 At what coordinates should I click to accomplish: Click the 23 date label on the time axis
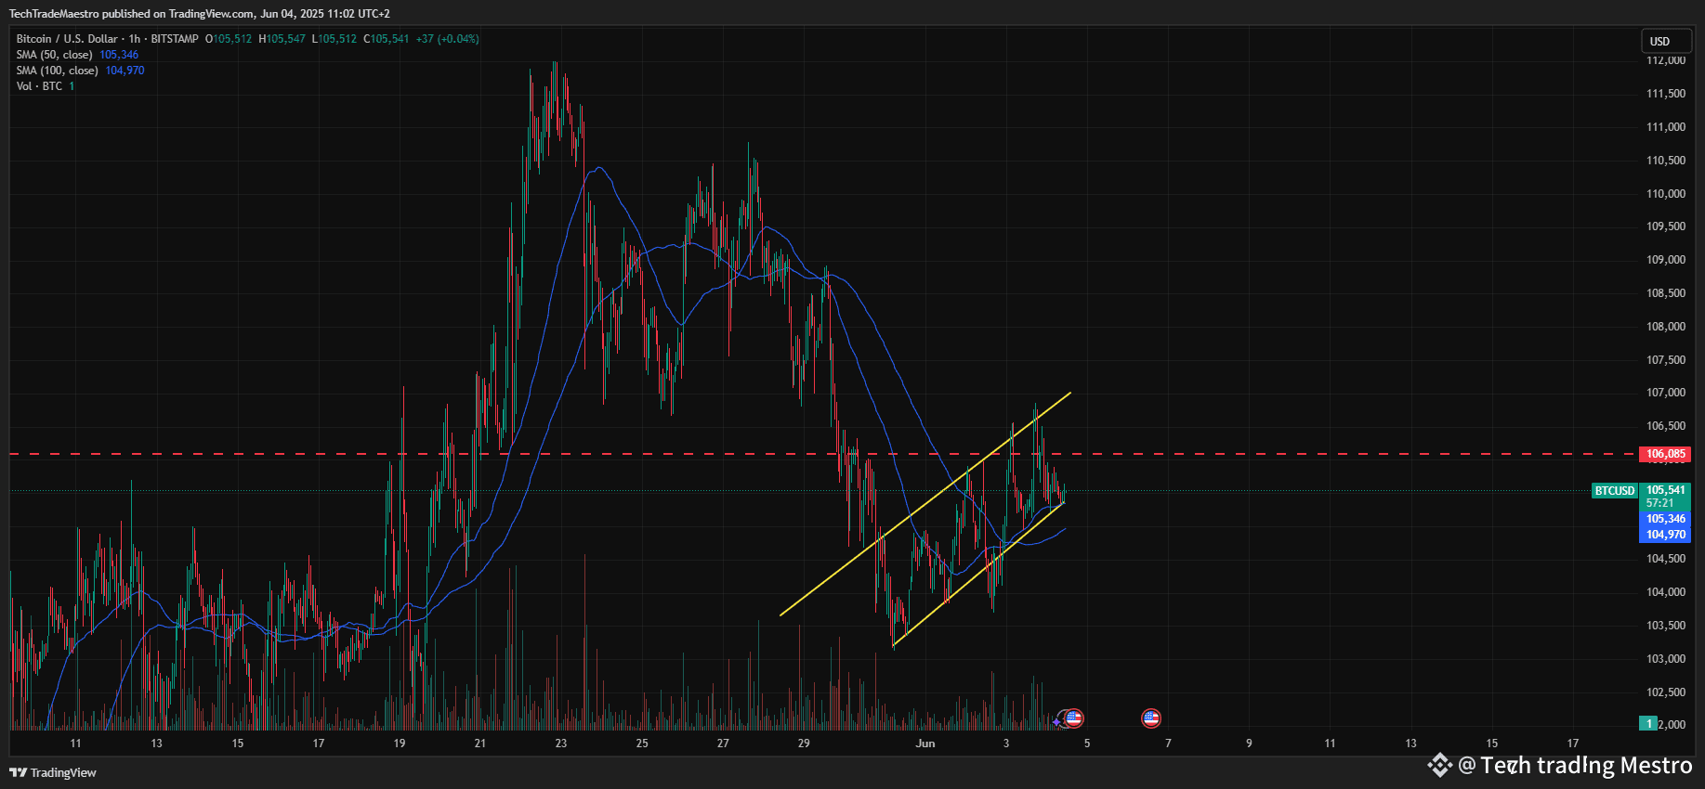point(561,744)
